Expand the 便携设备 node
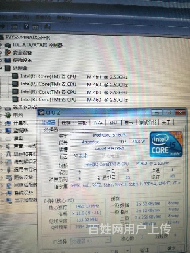 (x=1, y=60)
